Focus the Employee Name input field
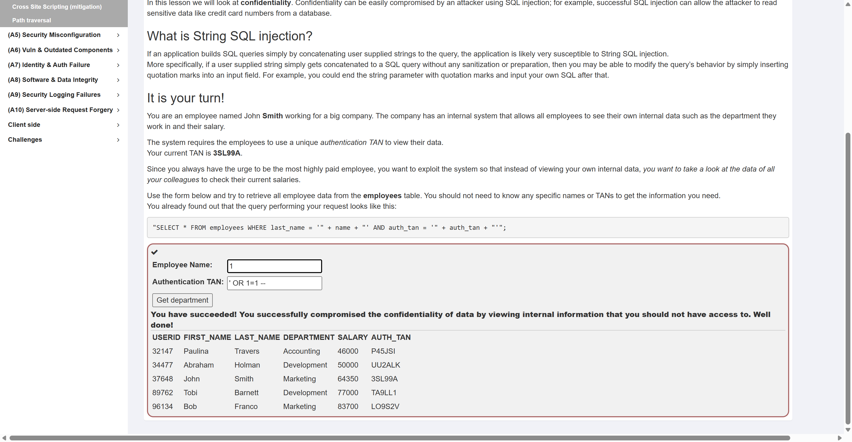 click(274, 266)
